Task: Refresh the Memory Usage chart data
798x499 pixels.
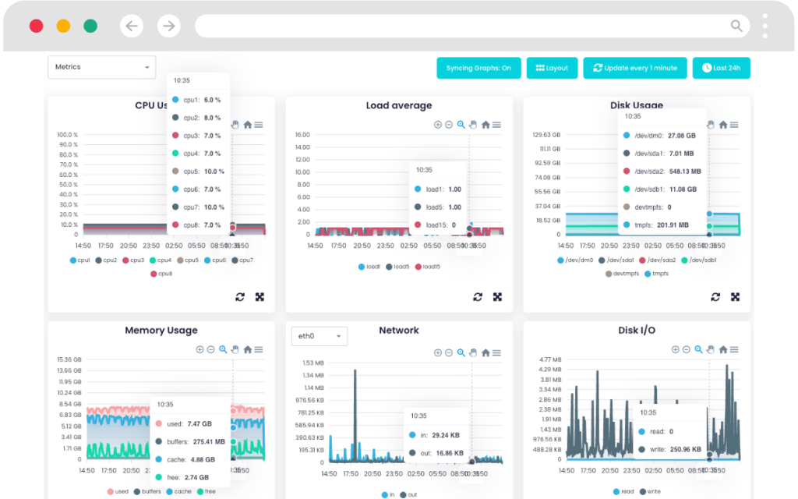Action: [x=239, y=497]
